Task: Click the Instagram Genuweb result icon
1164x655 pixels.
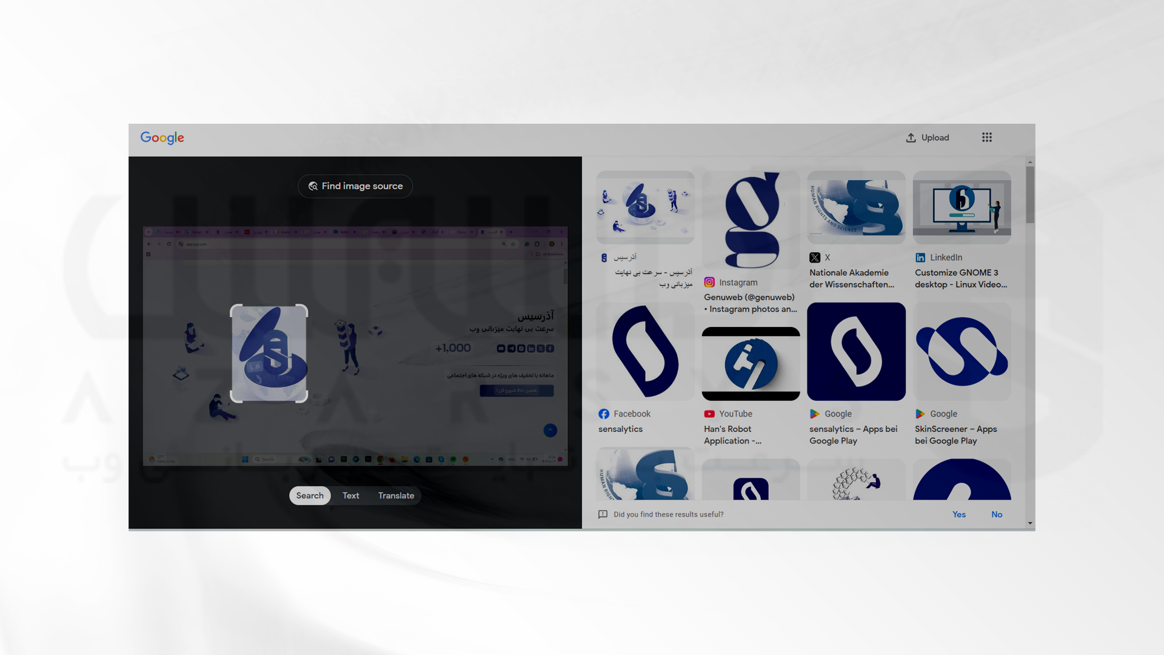Action: (709, 281)
